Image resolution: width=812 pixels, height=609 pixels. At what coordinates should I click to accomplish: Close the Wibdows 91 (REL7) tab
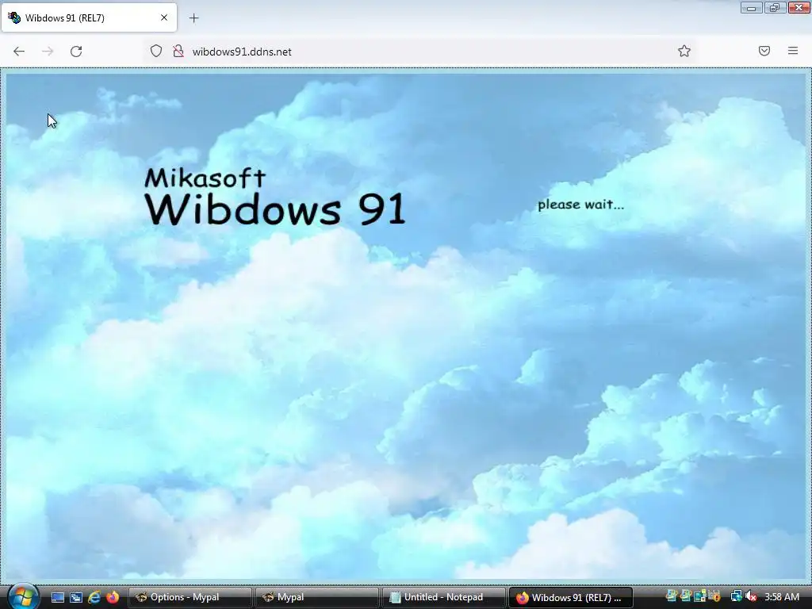163,17
